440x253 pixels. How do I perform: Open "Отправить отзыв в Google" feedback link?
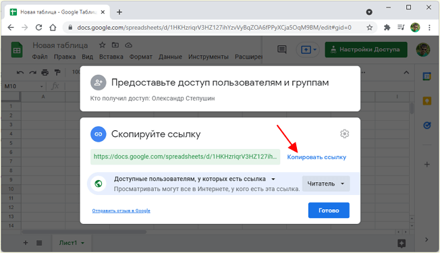click(121, 210)
